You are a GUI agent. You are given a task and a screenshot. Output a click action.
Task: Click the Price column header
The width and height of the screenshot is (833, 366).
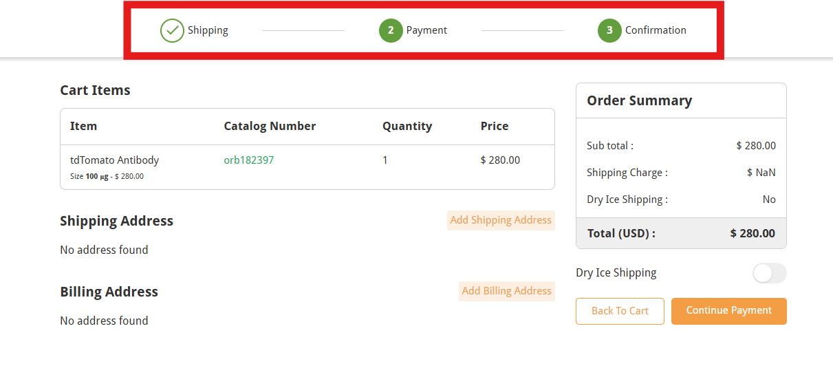point(495,126)
